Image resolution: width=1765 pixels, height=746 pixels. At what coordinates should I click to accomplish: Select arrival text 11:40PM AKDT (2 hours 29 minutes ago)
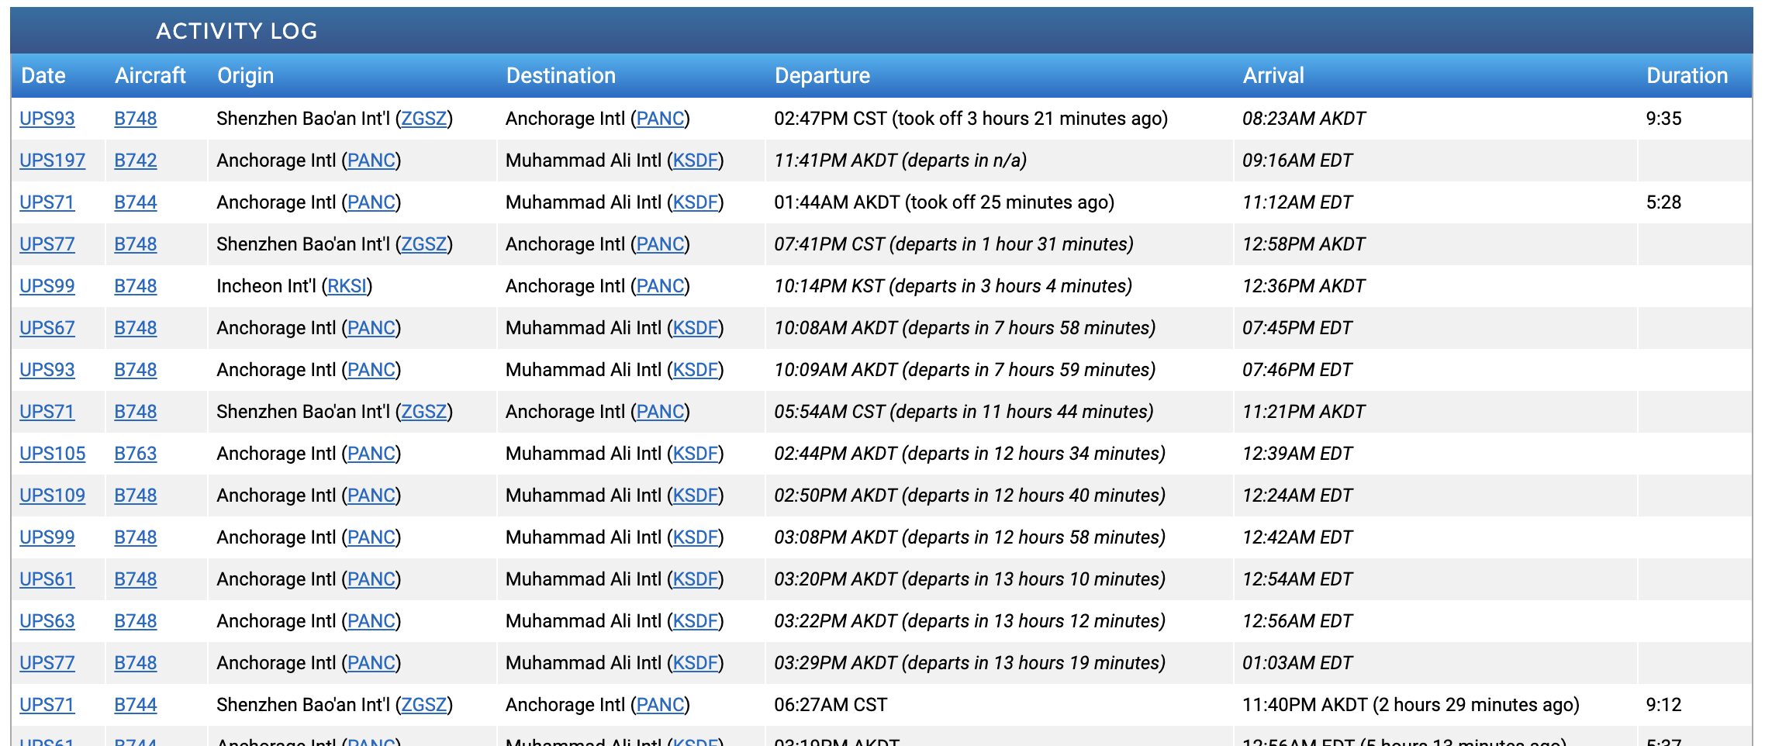point(1411,705)
